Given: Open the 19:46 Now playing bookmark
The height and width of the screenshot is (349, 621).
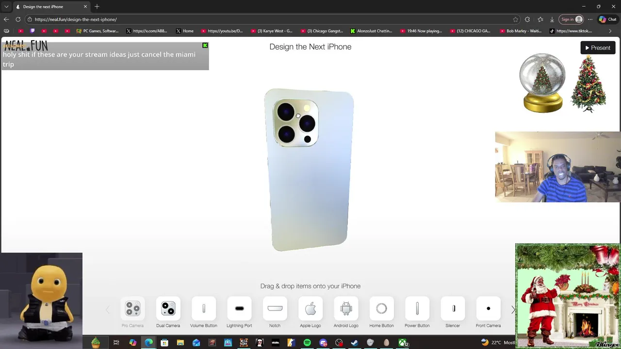Looking at the screenshot, I should (x=421, y=31).
